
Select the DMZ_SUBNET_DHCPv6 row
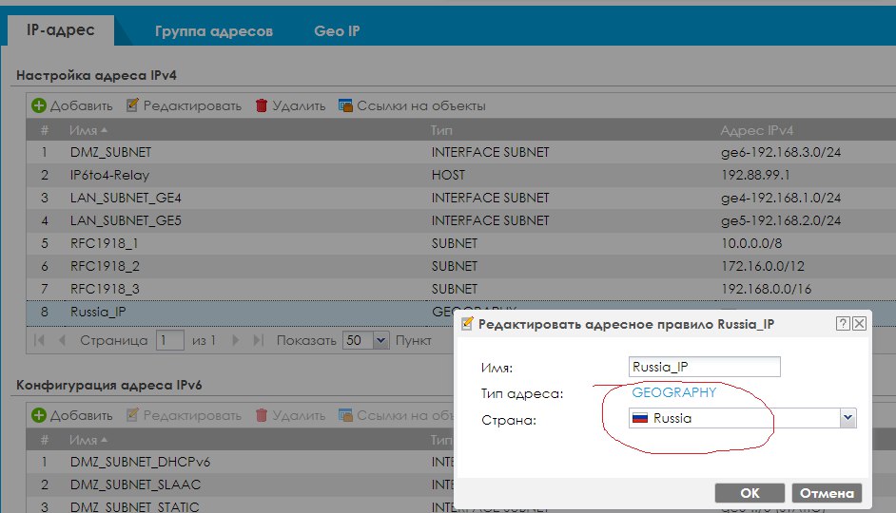coord(240,462)
